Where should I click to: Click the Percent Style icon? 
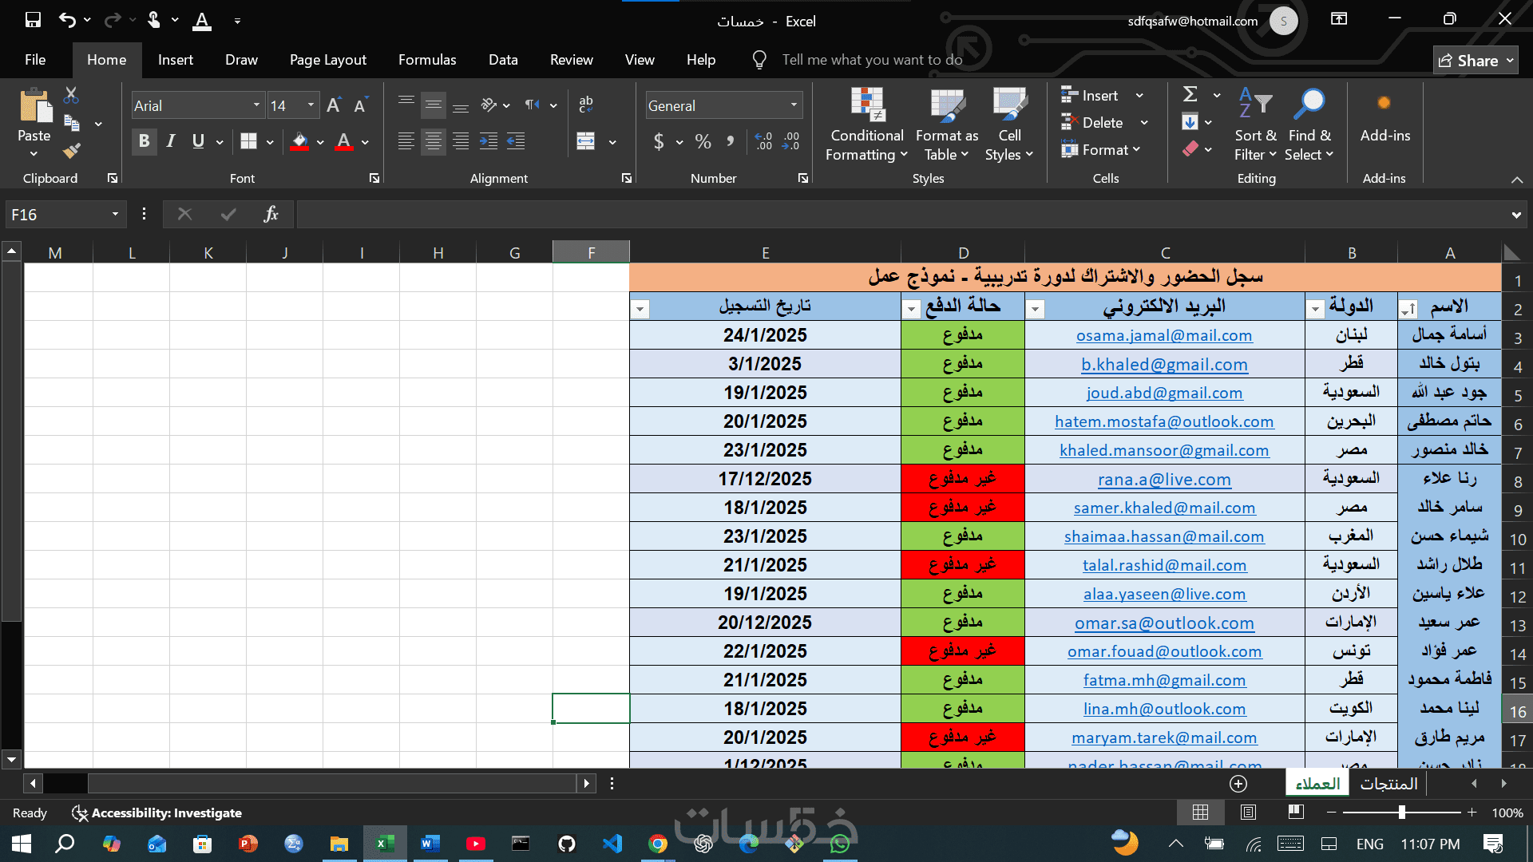click(703, 142)
